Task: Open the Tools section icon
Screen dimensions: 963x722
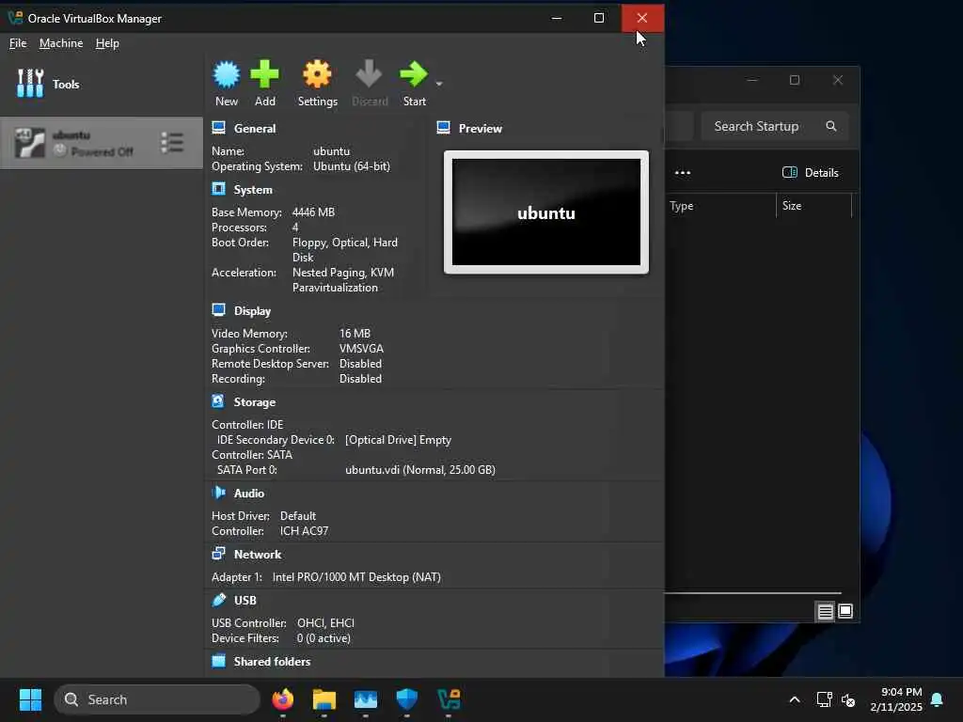Action: point(30,84)
